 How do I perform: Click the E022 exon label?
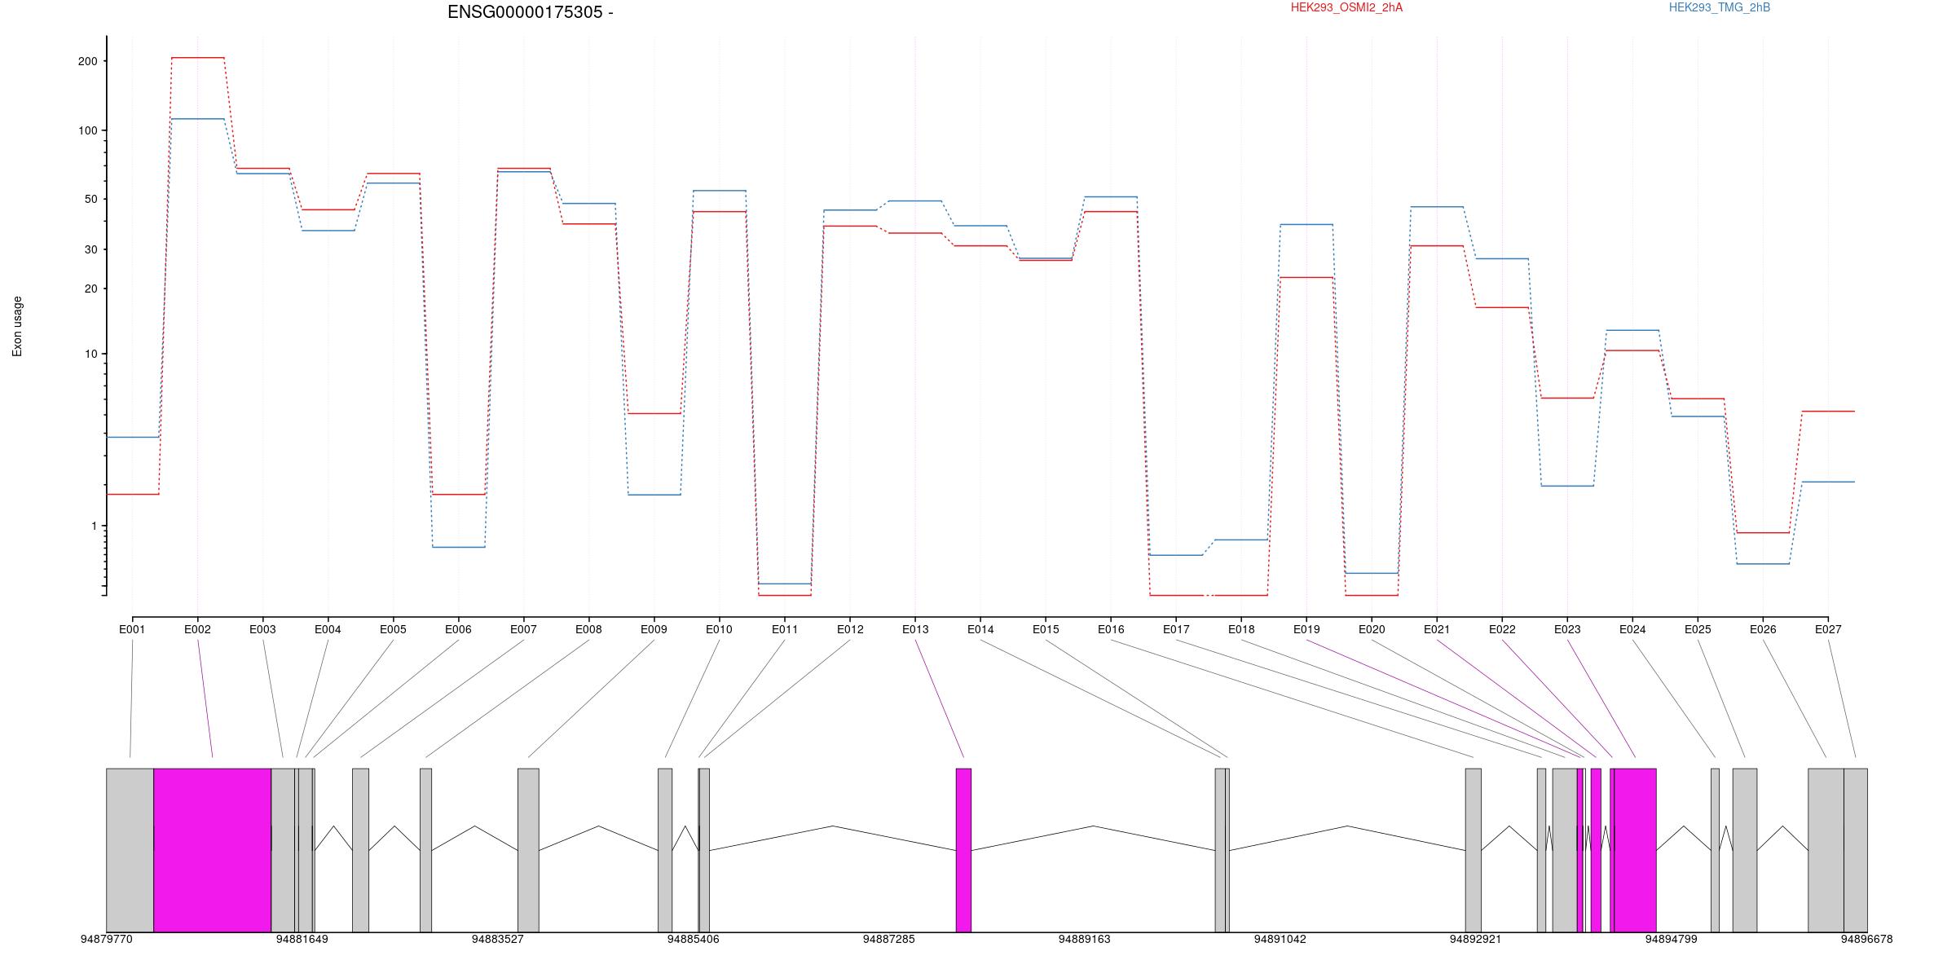click(1502, 629)
